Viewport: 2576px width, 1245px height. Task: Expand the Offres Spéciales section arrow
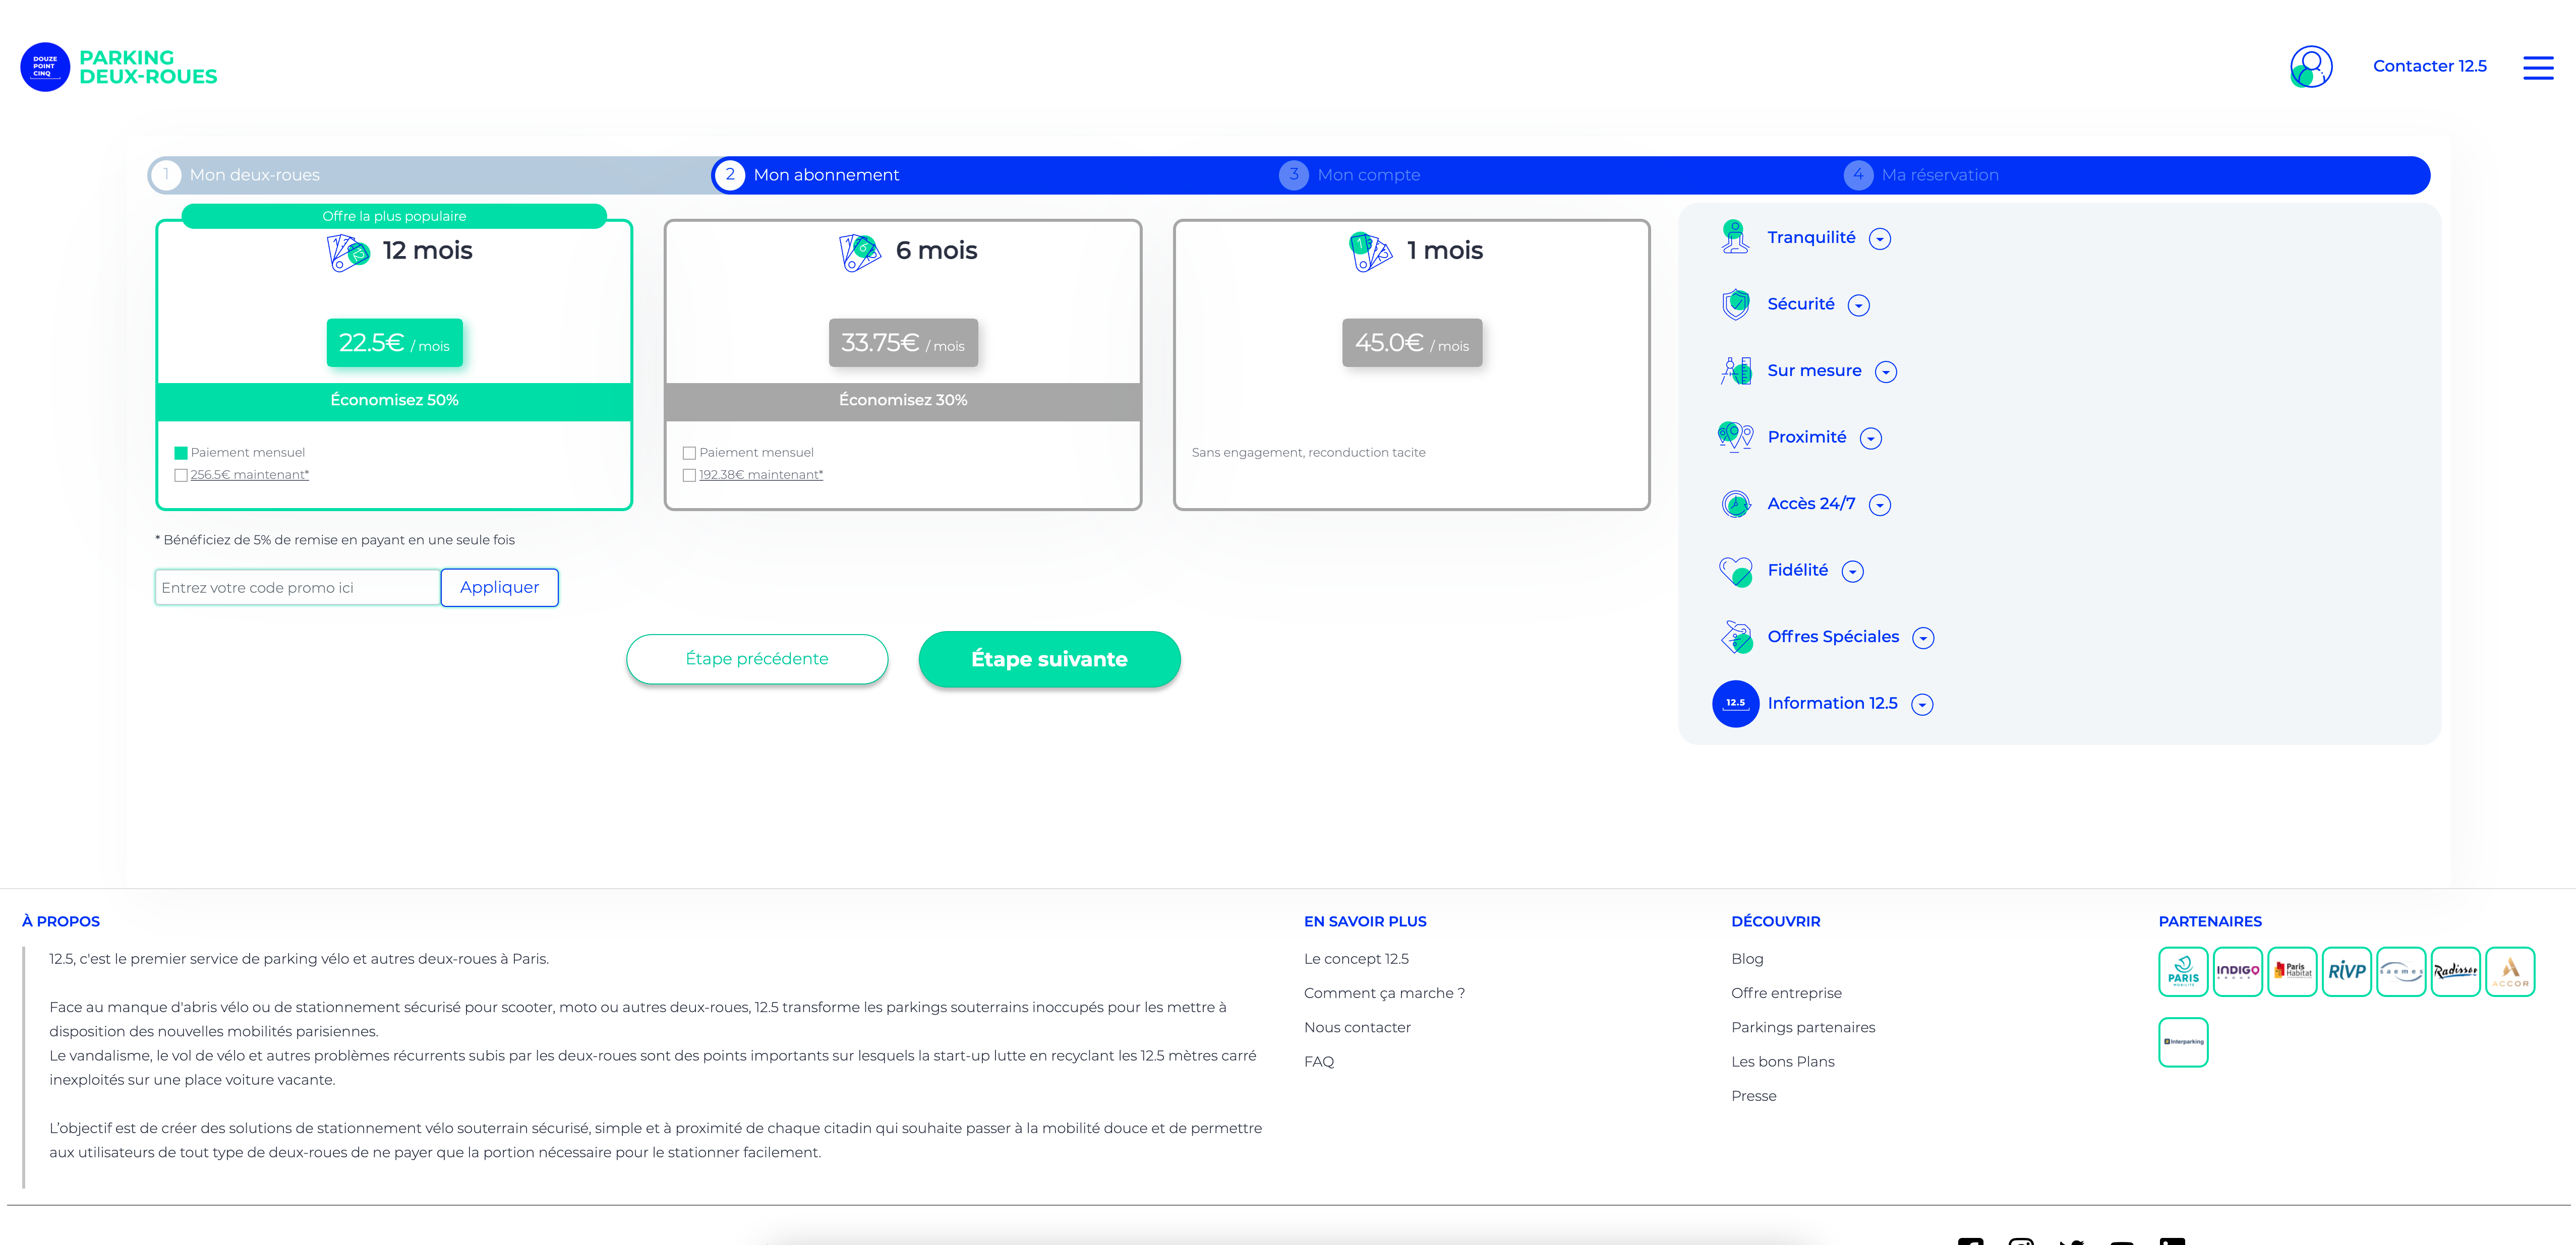pos(1922,639)
